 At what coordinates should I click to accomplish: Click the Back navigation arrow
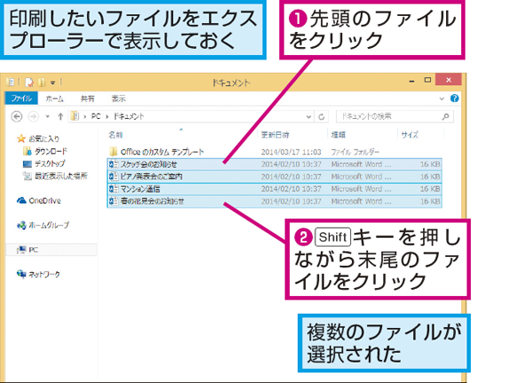pos(17,117)
